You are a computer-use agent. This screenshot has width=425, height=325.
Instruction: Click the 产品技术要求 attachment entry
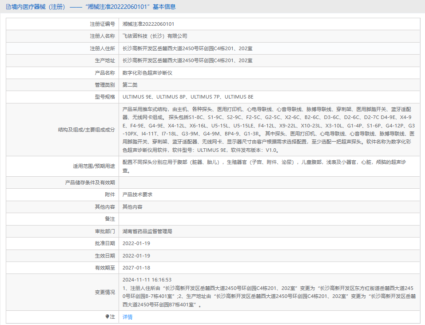coord(138,194)
